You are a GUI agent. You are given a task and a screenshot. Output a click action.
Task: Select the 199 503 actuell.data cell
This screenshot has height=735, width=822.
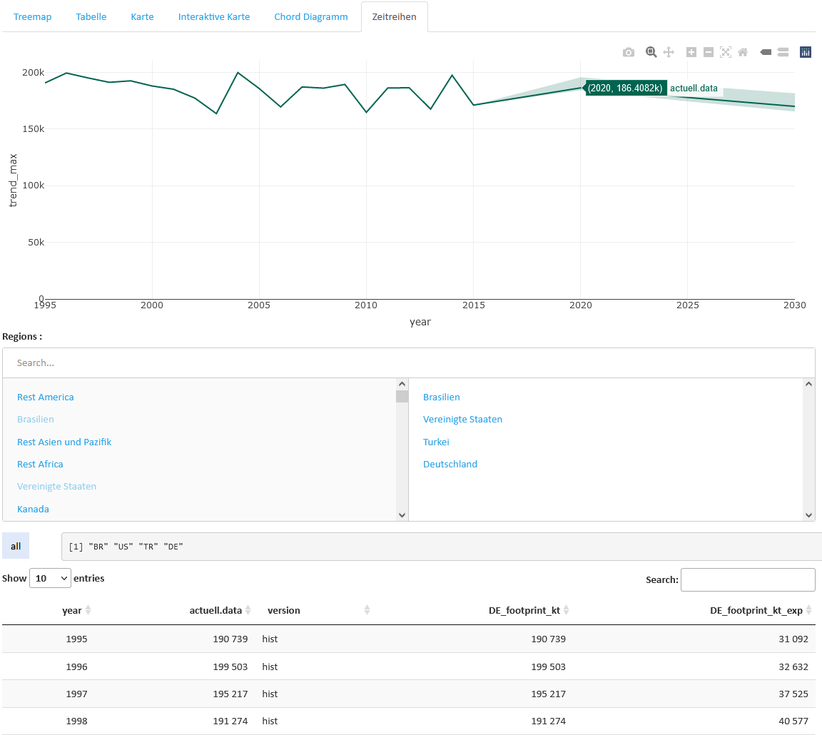(230, 666)
